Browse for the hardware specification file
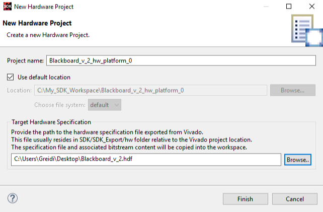 point(298,160)
